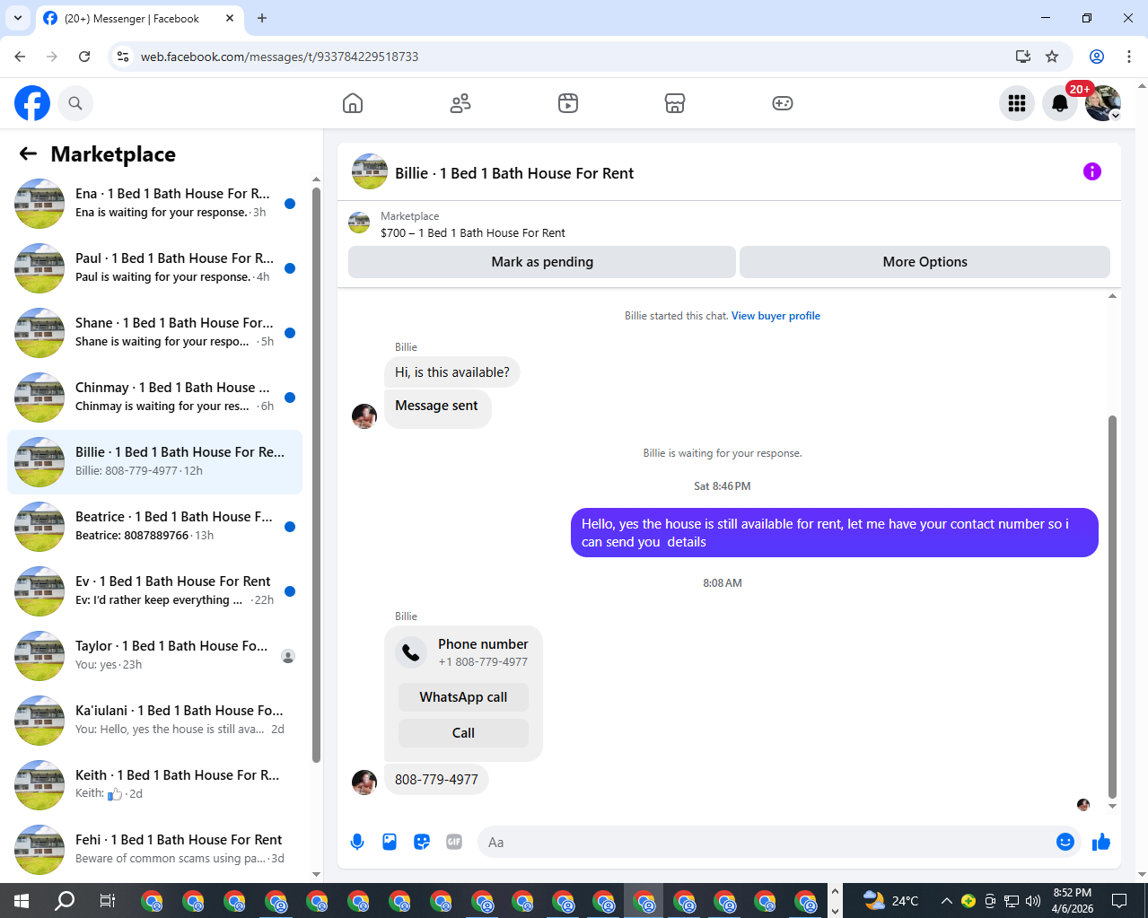
Task: Show hidden system tray icons
Action: tap(946, 900)
